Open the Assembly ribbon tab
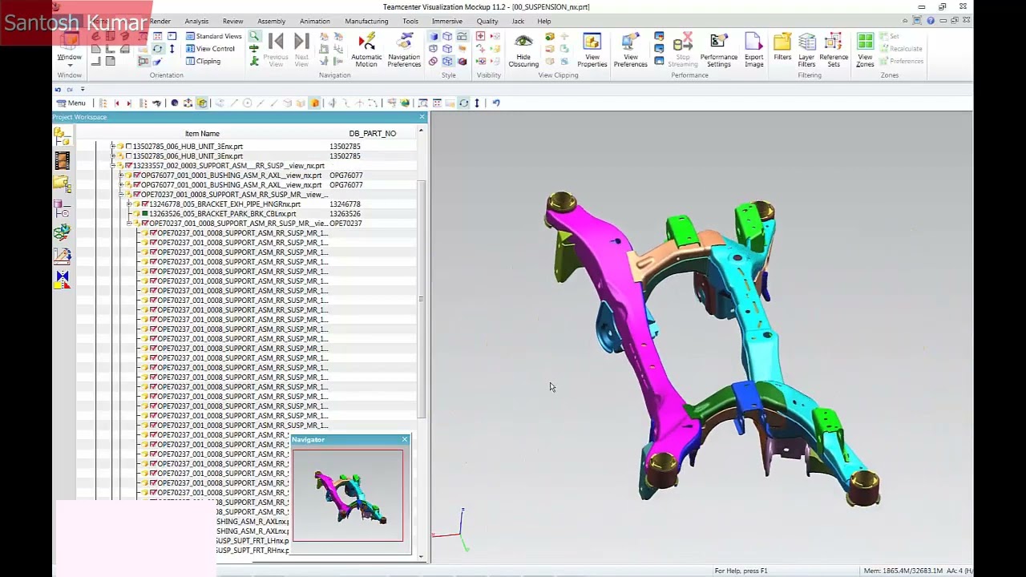Viewport: 1026px width, 577px height. [271, 21]
